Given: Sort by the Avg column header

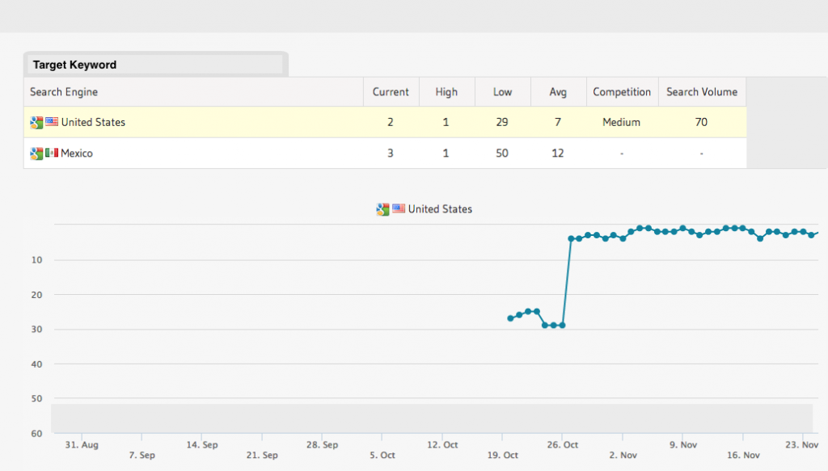Looking at the screenshot, I should coord(558,92).
